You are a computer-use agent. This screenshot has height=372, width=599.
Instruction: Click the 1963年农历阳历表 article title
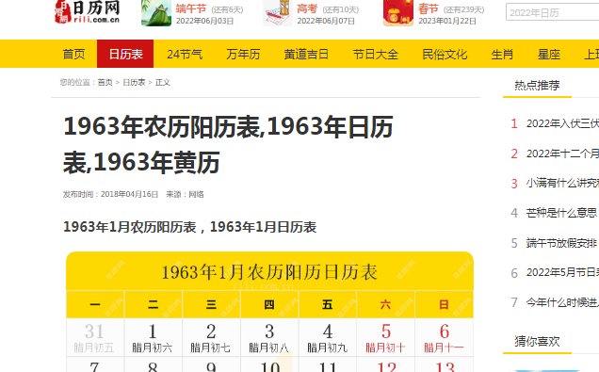pos(228,144)
